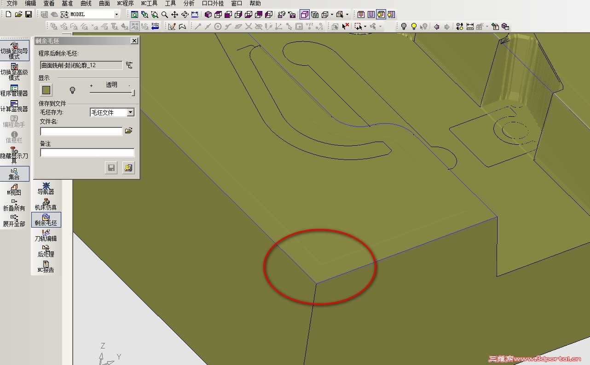
Task: Click the gray light bulb hide icon
Action: coord(404,27)
